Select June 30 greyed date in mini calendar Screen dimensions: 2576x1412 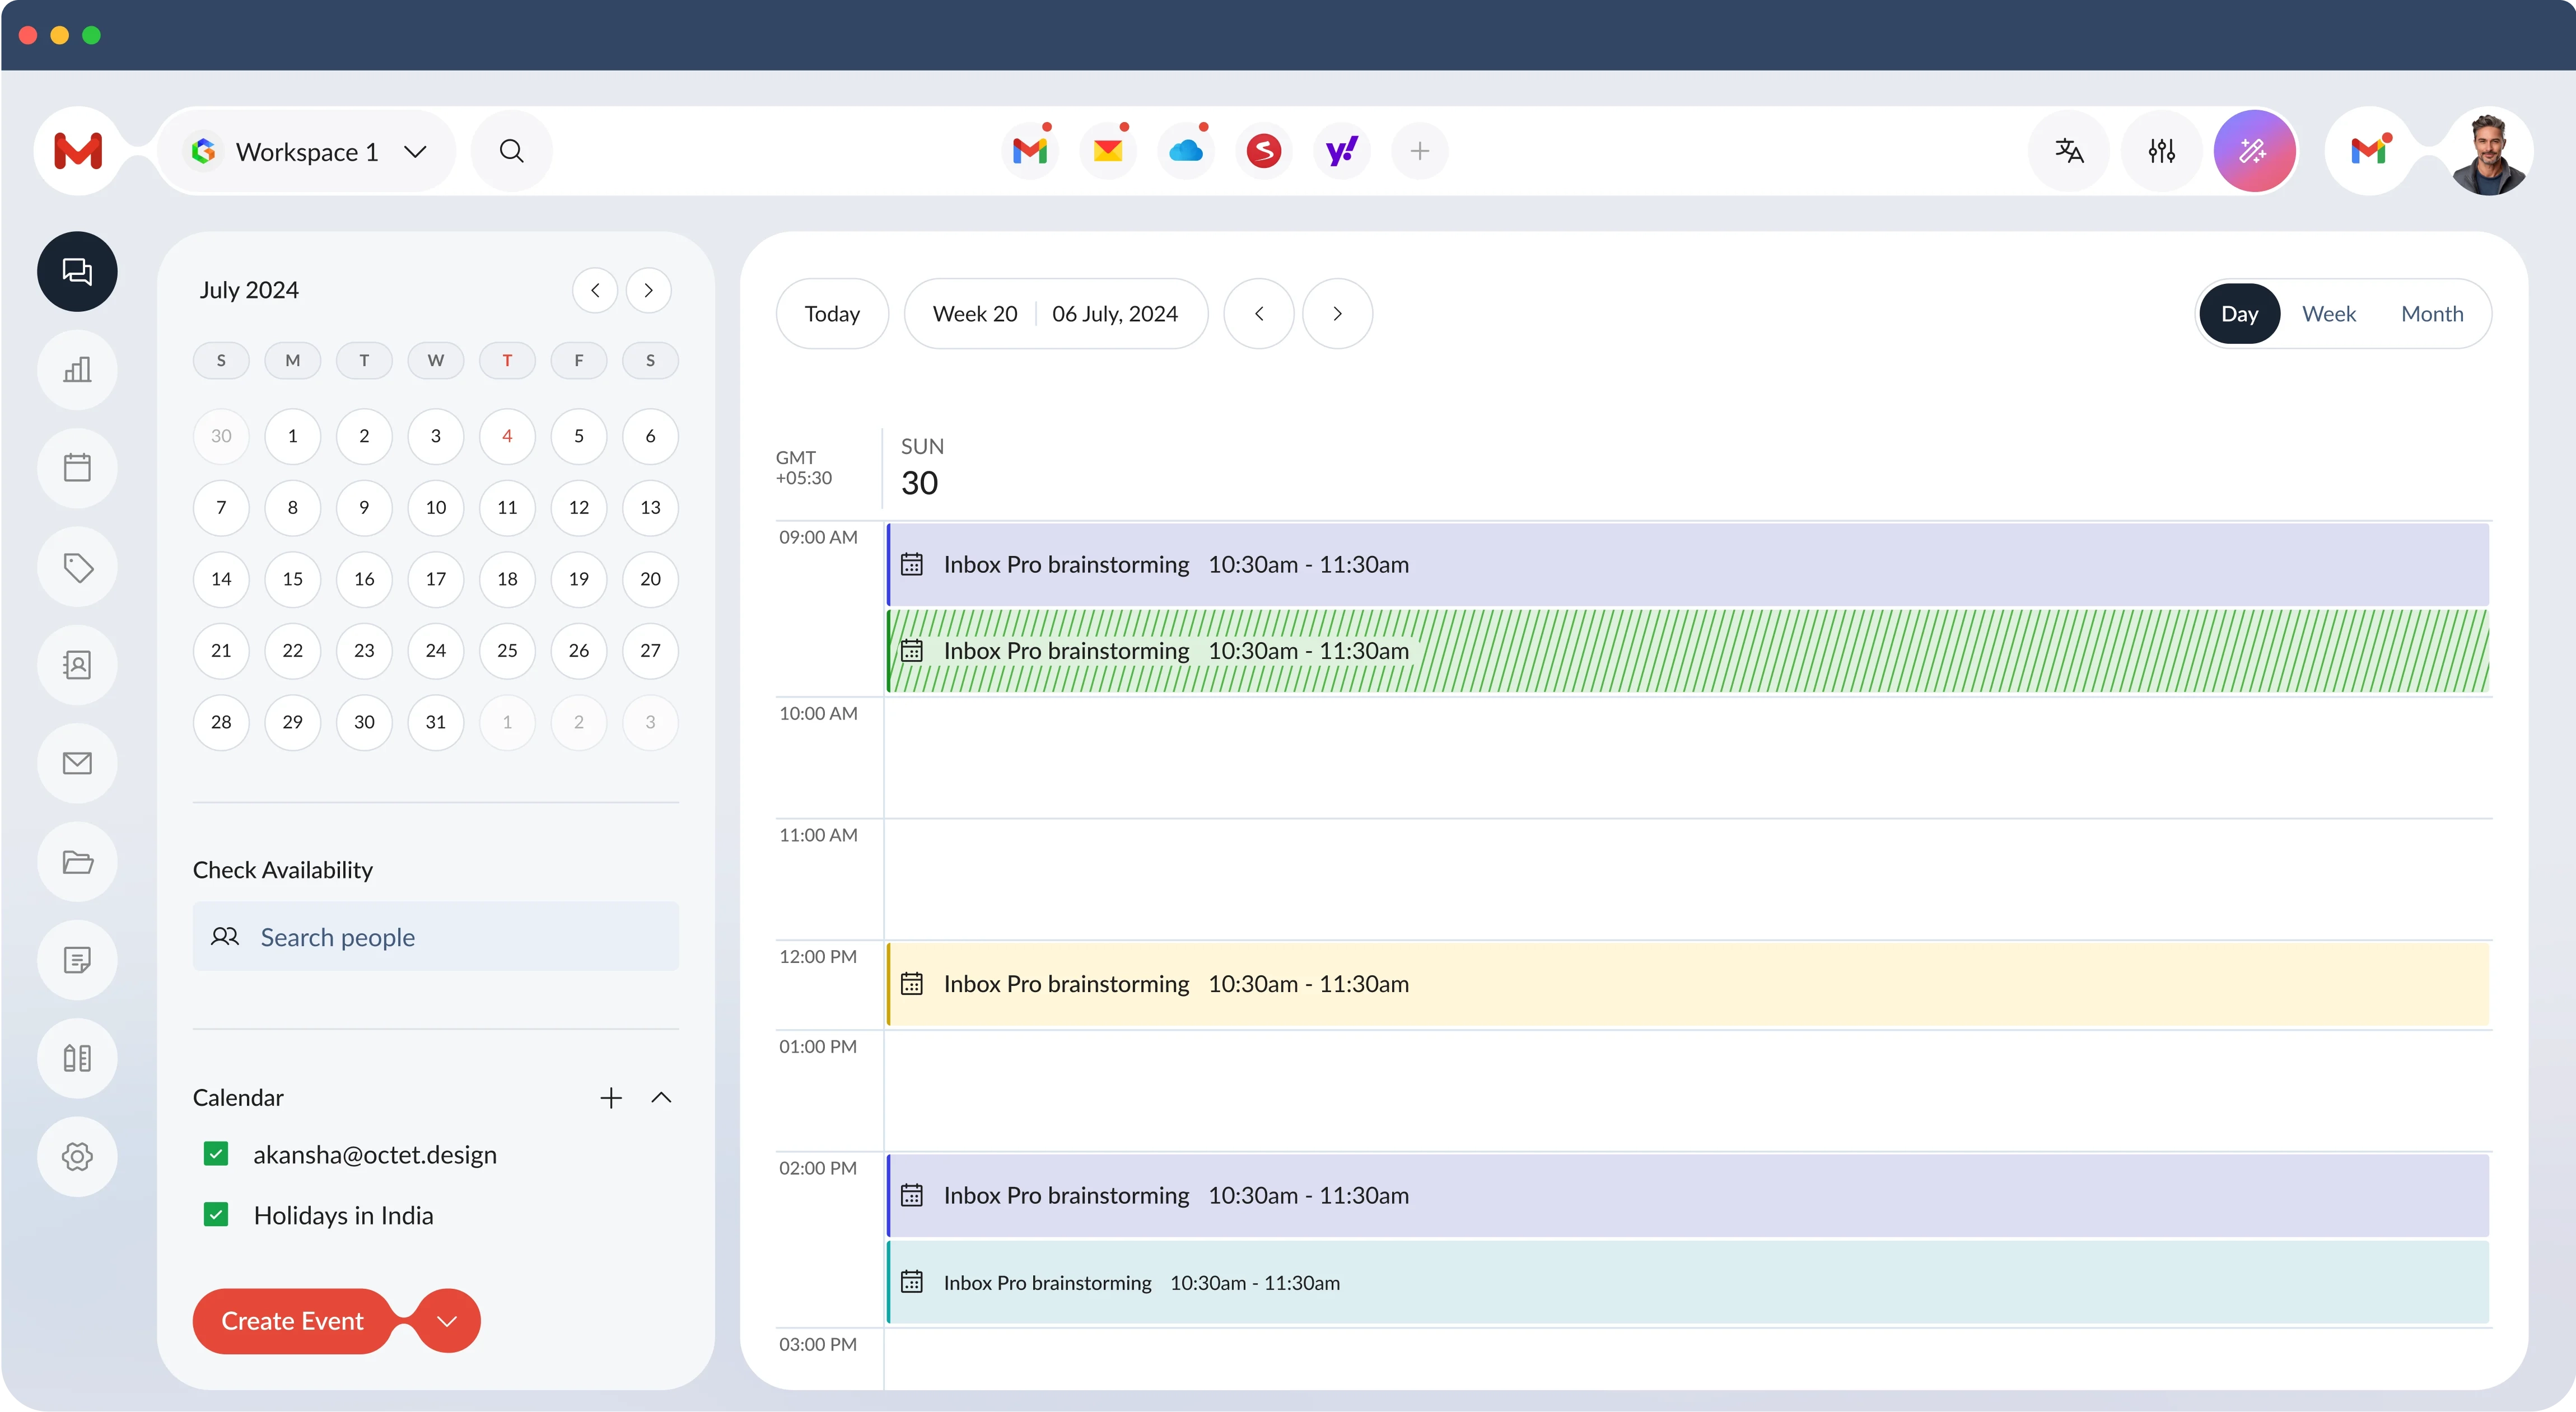coord(221,436)
